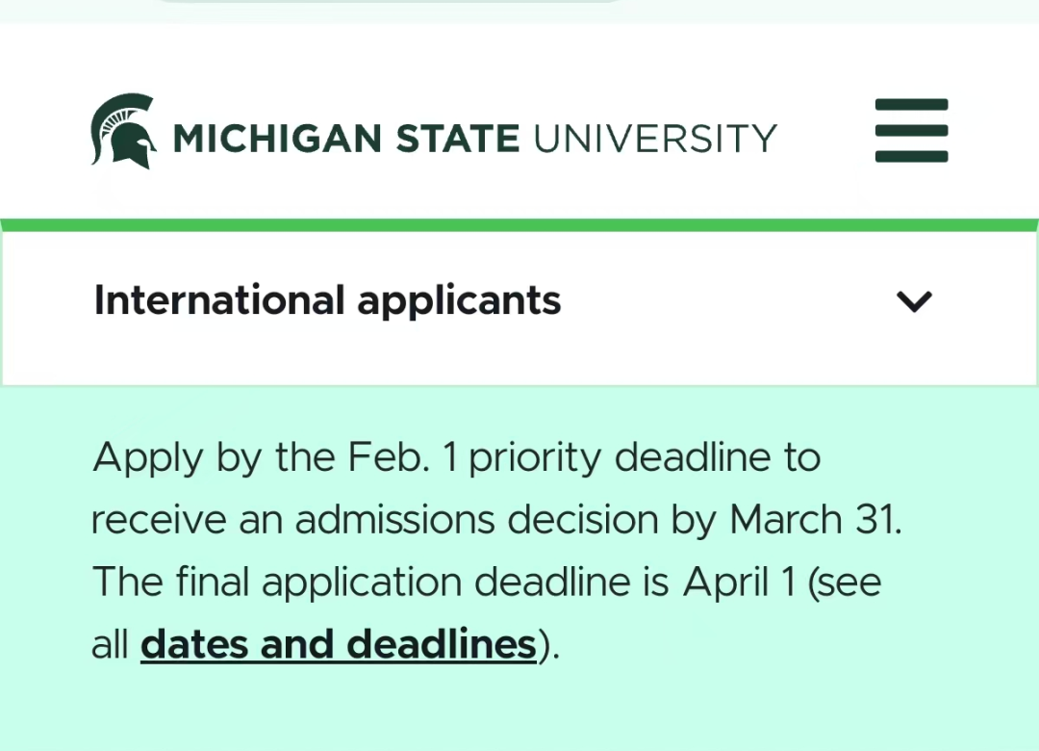
Task: Collapse International applicants using chevron arrow
Action: pyautogui.click(x=914, y=301)
